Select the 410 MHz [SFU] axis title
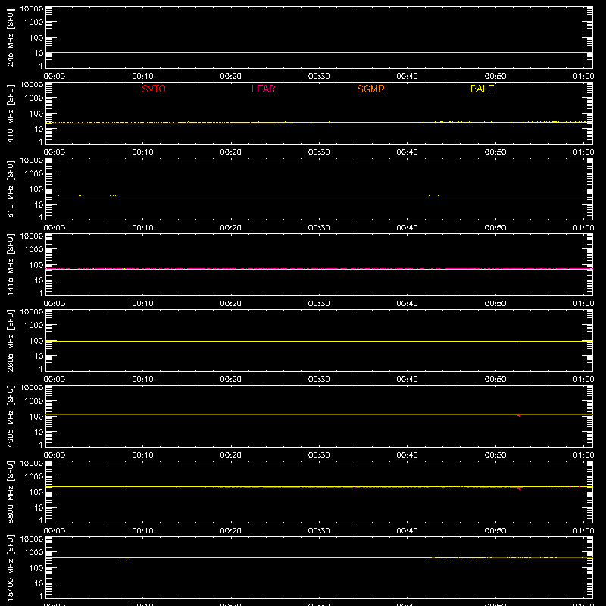606x606 pixels. 10,113
